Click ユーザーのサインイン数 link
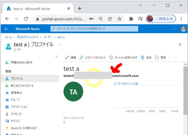 pyautogui.click(x=126, y=84)
